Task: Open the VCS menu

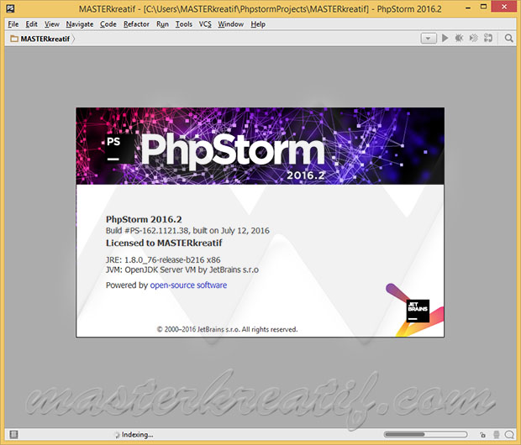Action: pos(205,24)
